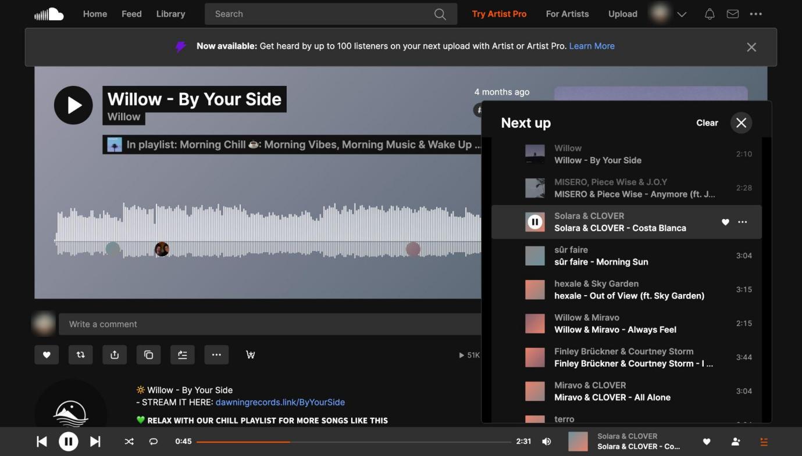Open the user avatar menu
The image size is (802, 456).
click(660, 14)
